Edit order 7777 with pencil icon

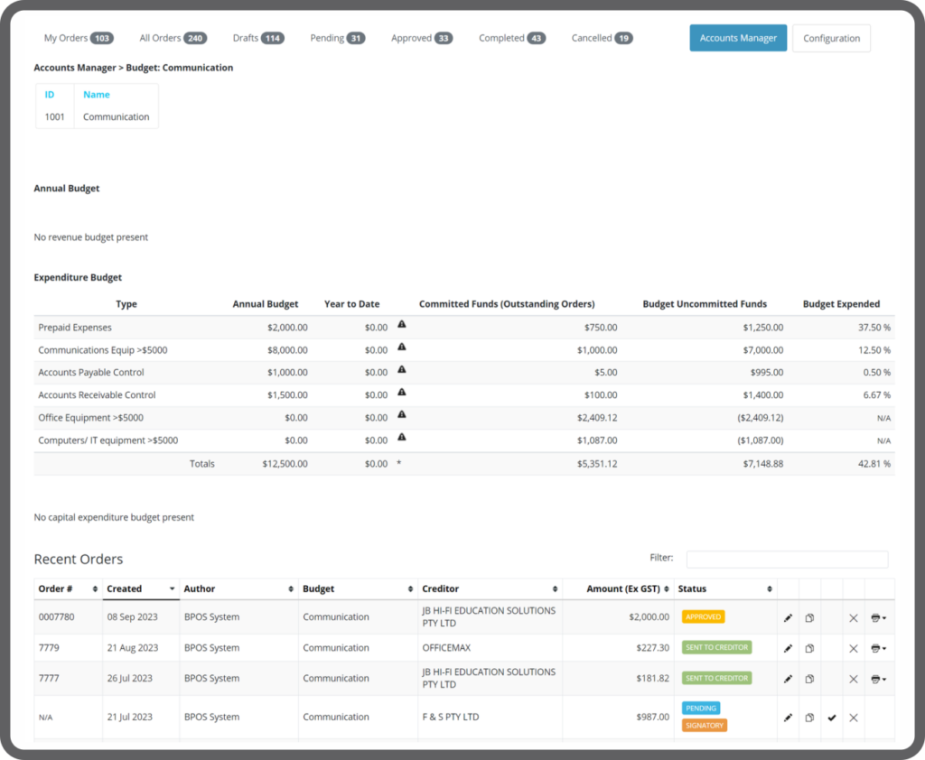pyautogui.click(x=788, y=680)
